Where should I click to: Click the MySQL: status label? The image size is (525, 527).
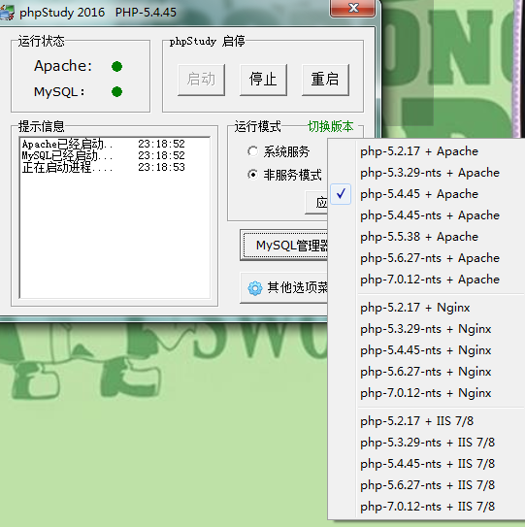pos(59,91)
